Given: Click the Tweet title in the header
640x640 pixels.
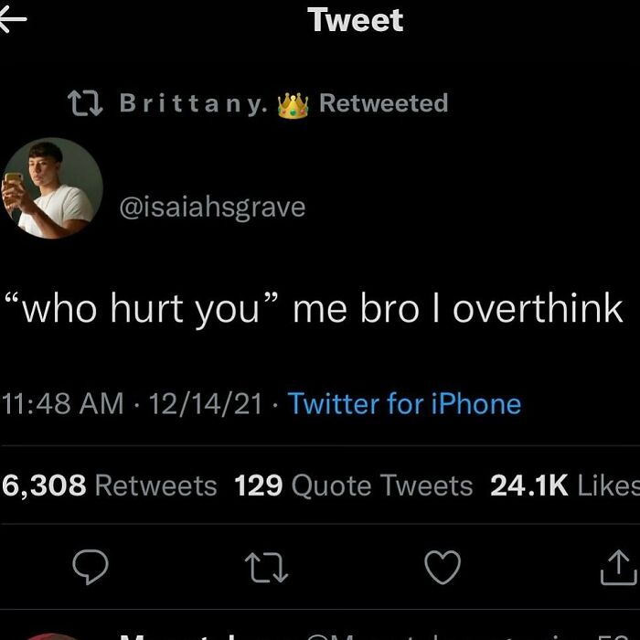Looking at the screenshot, I should coord(356,20).
